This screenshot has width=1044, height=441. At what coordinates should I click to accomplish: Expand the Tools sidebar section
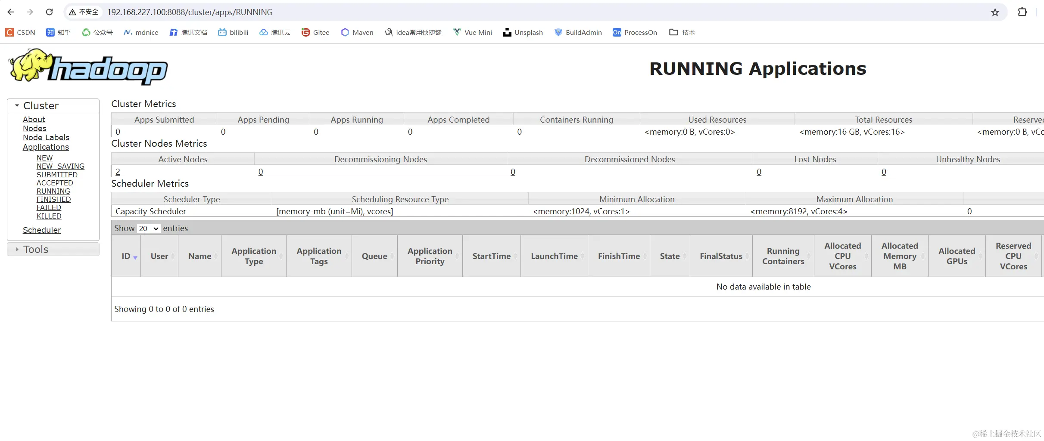pos(53,249)
